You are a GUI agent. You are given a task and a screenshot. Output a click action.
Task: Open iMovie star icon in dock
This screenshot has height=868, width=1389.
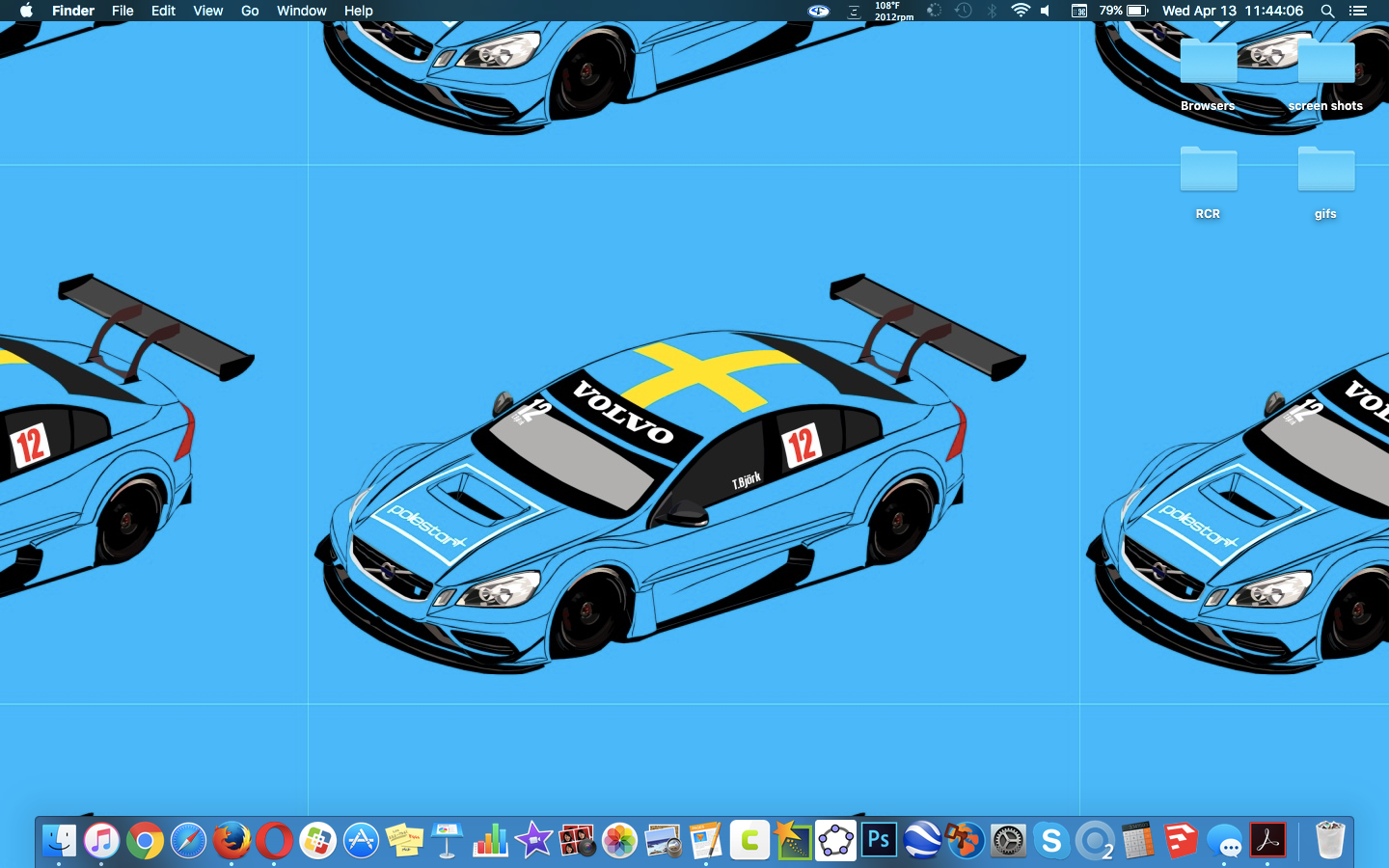point(533,841)
